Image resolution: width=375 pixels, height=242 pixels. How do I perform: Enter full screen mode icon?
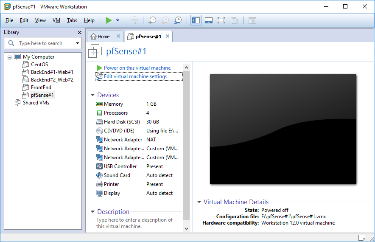(x=221, y=20)
